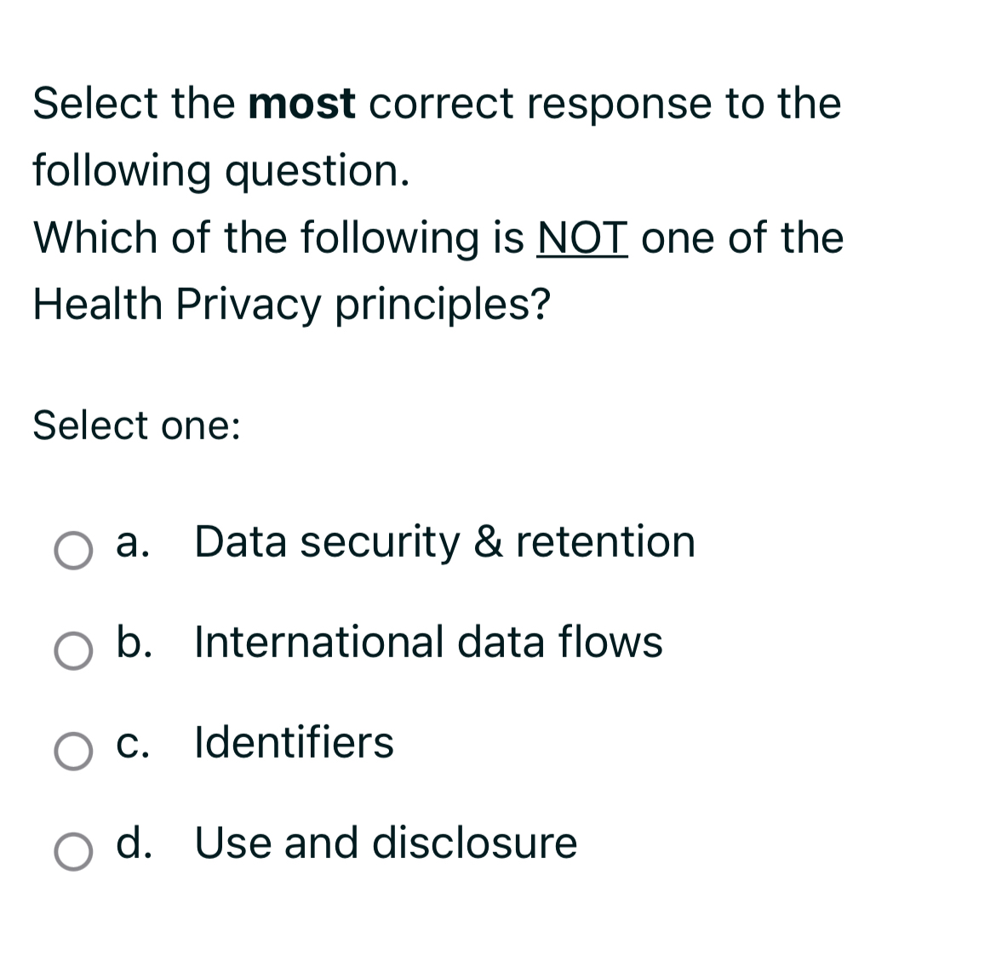
Task: Click 'Health Privacy principles?' text
Action: (291, 305)
